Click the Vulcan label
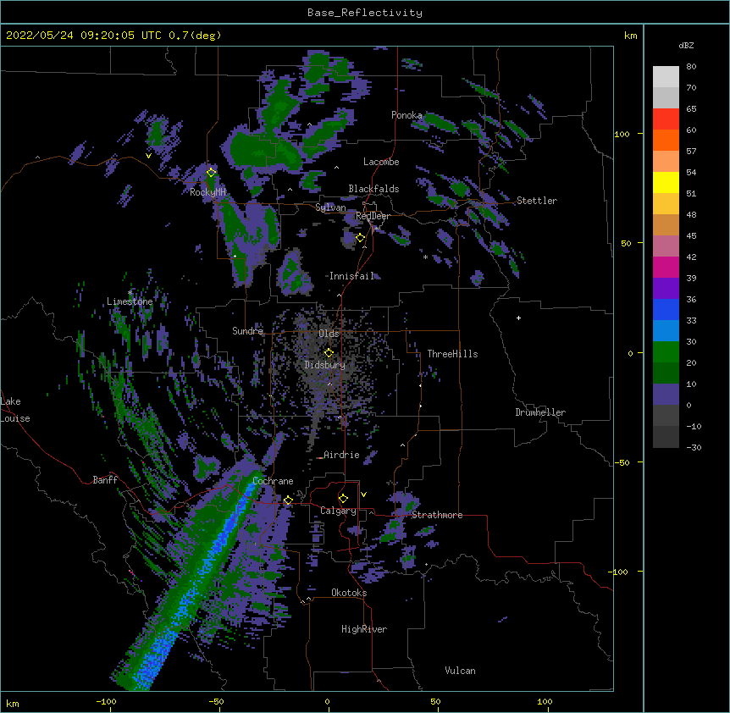The image size is (730, 713). [460, 671]
